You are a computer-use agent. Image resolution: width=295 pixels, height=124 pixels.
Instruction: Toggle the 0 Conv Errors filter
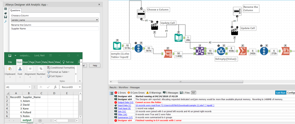136,93
